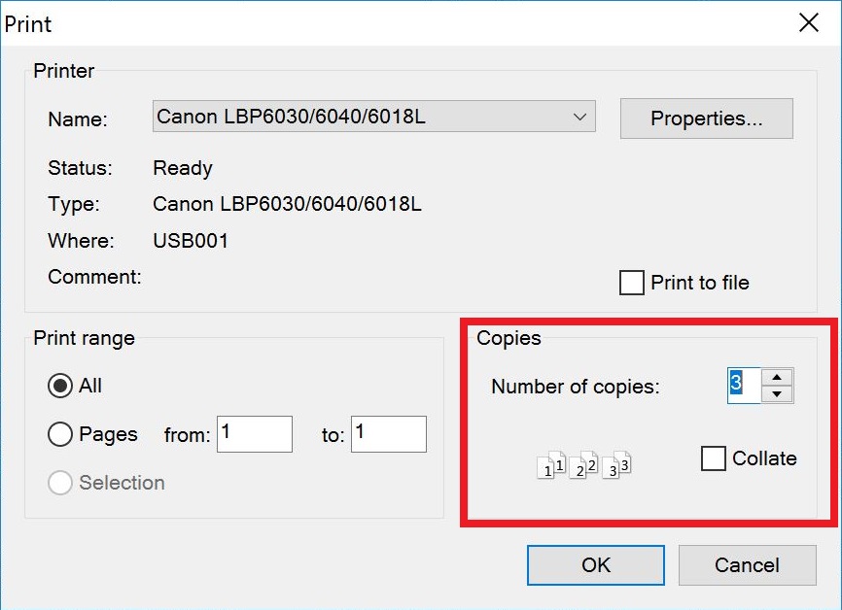Close the Print dialog window

[808, 23]
